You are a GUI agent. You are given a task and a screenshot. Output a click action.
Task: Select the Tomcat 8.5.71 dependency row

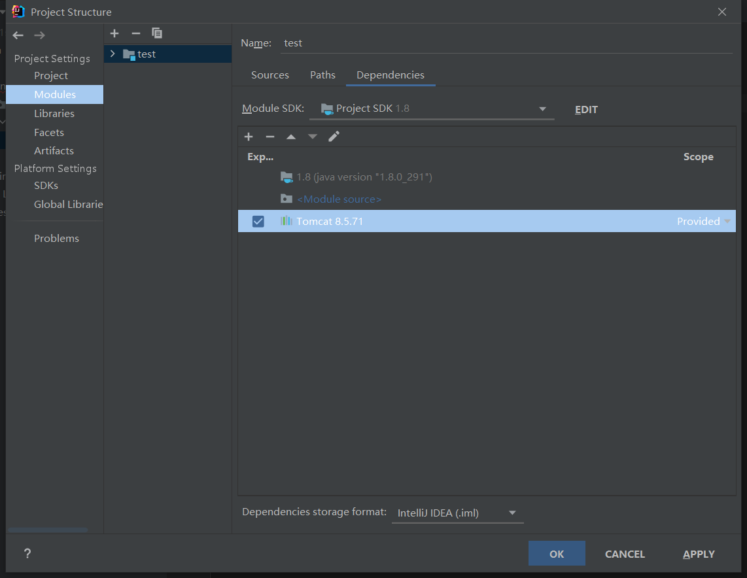[487, 221]
